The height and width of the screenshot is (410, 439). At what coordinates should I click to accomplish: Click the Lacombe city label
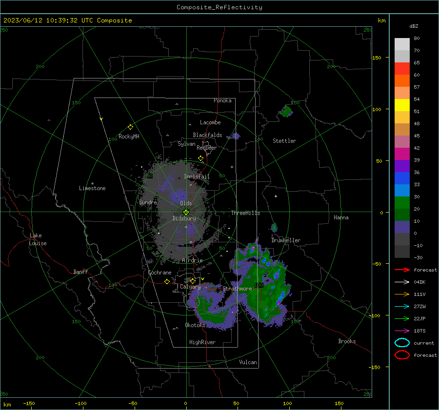pyautogui.click(x=210, y=122)
